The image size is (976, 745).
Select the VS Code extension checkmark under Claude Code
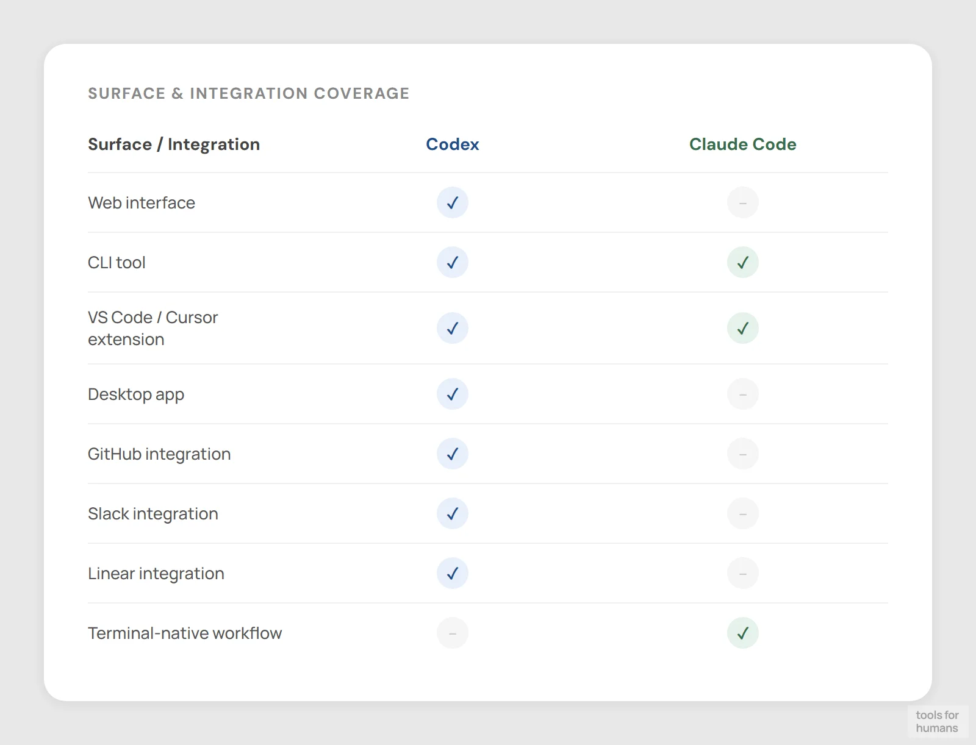click(x=742, y=328)
